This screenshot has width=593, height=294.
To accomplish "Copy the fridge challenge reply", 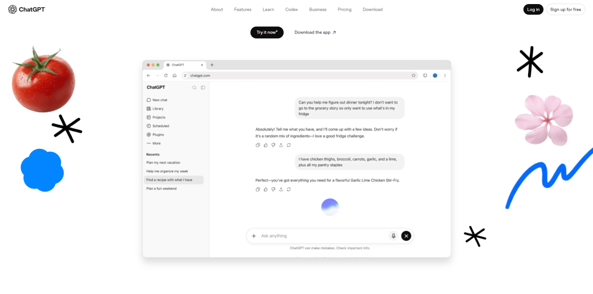I will click(x=258, y=145).
